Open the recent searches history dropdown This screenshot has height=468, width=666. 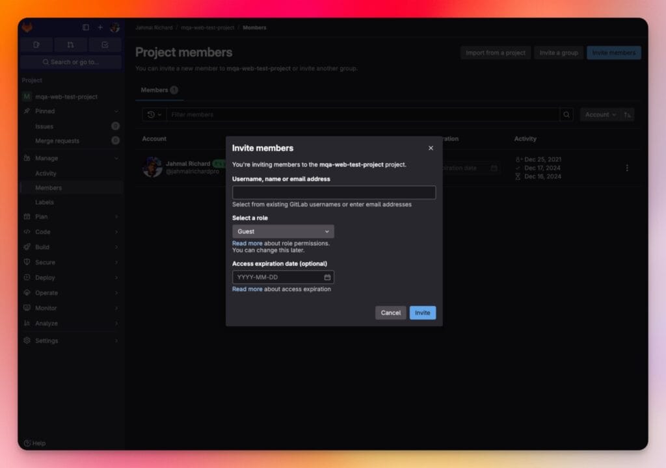(154, 114)
